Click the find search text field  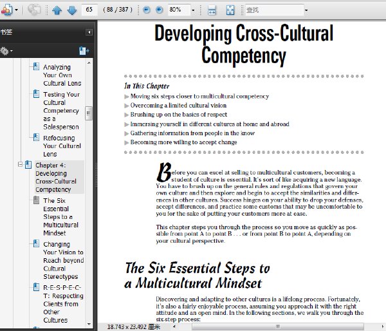coord(274,10)
